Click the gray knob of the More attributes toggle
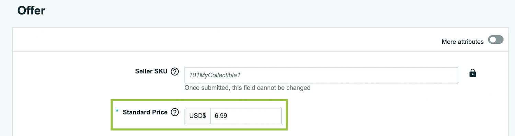 493,40
